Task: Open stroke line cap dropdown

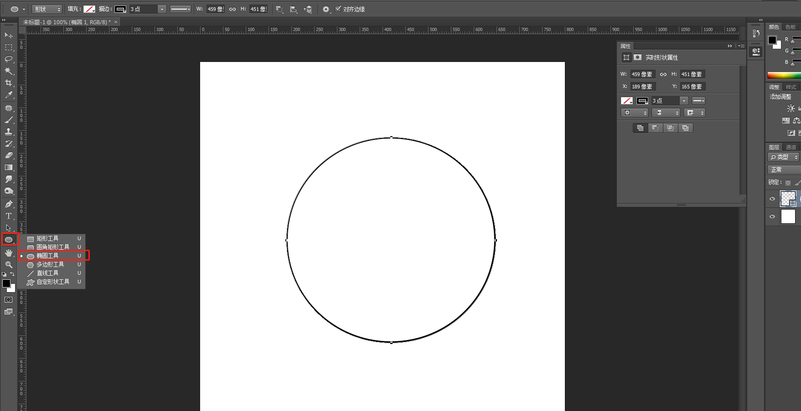Action: [x=666, y=113]
